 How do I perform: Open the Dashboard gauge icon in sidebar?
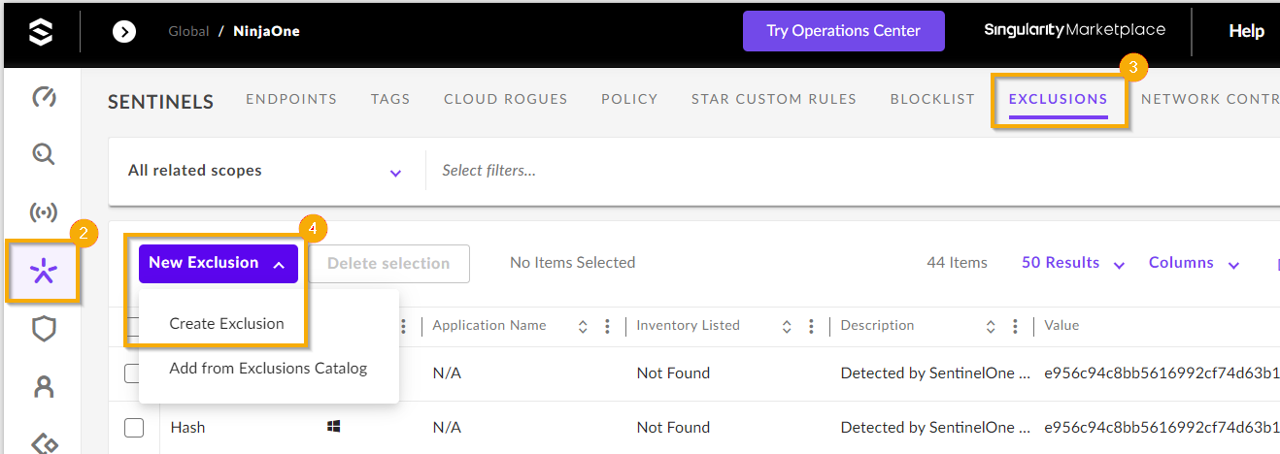(44, 97)
